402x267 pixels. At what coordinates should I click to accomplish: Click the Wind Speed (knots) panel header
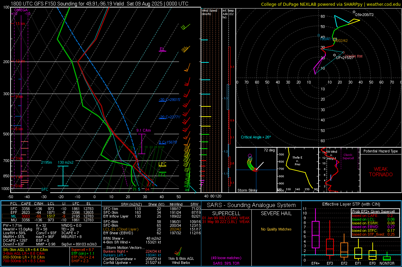pyautogui.click(x=210, y=12)
